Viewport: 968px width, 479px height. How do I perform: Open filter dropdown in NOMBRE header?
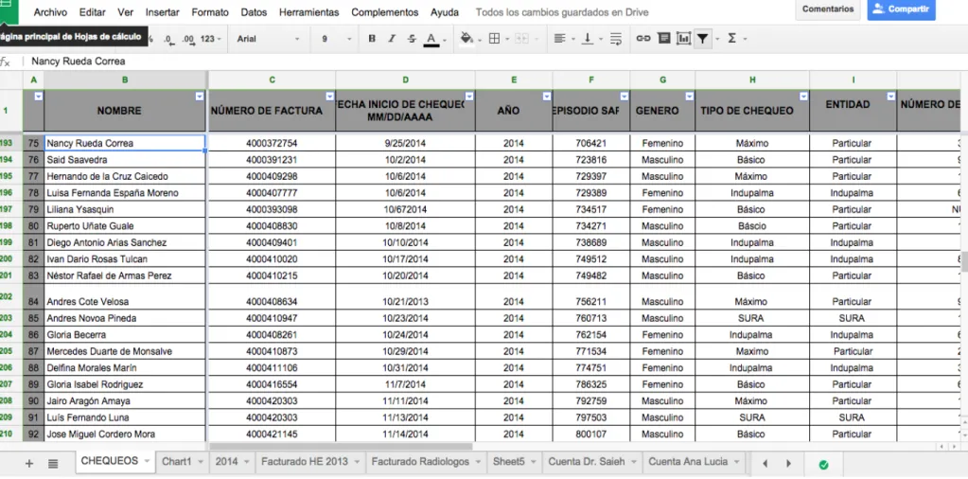(200, 96)
